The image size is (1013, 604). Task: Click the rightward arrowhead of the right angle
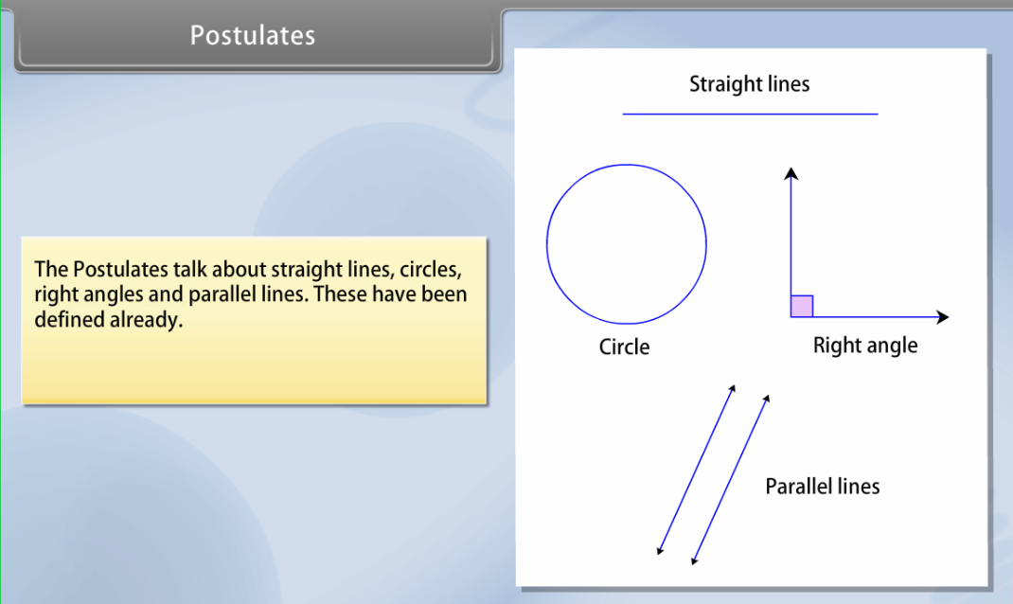click(941, 317)
